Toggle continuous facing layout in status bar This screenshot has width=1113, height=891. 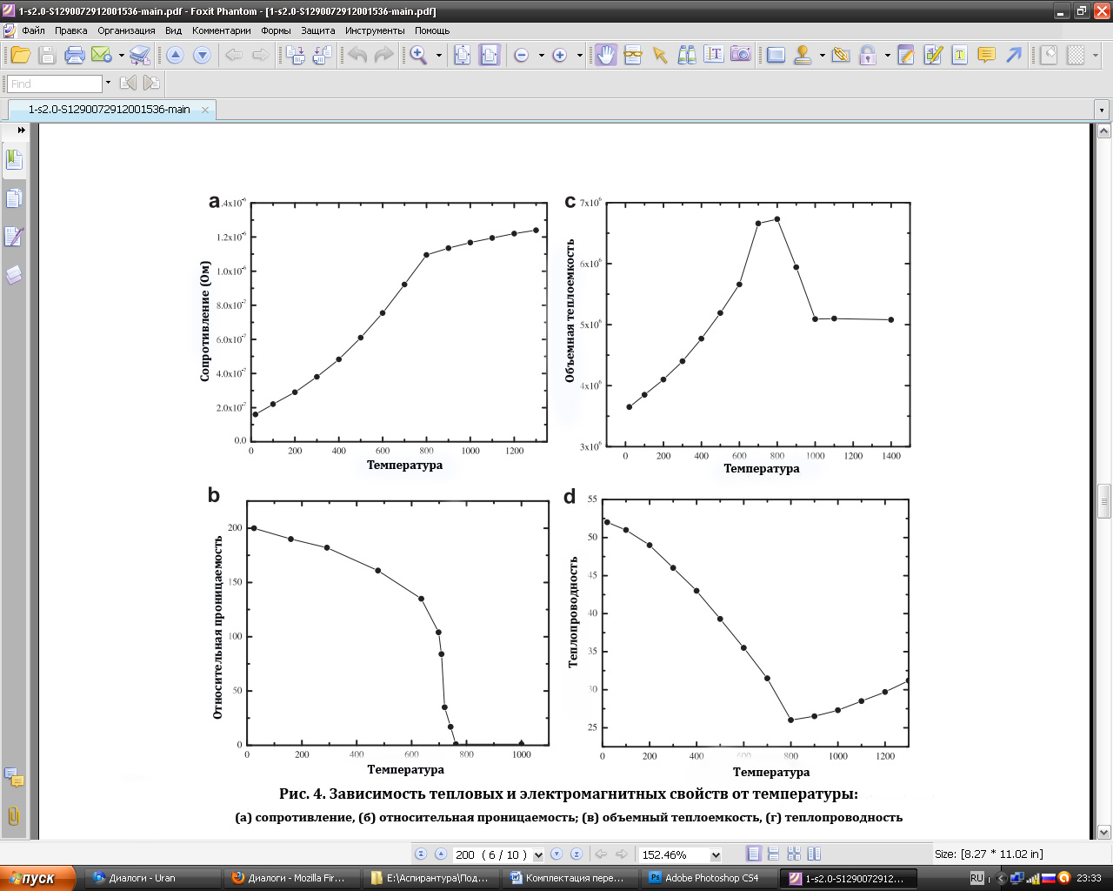coord(794,854)
